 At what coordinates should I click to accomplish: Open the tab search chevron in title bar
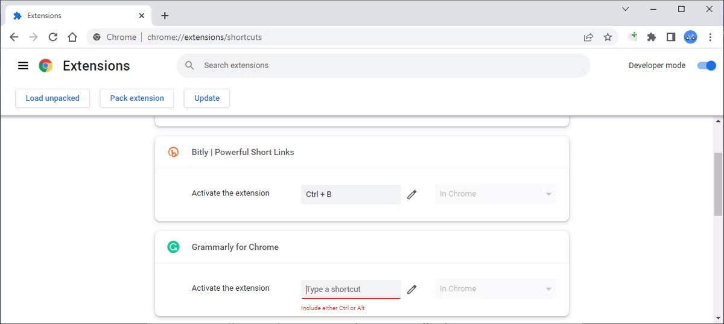[626, 9]
